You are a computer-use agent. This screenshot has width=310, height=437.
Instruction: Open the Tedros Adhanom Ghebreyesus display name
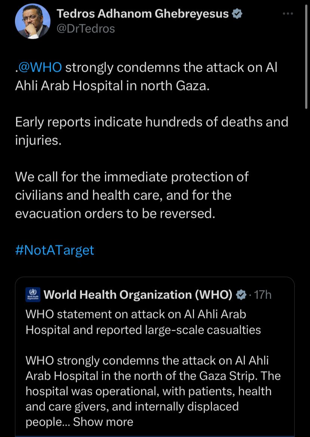(x=142, y=14)
